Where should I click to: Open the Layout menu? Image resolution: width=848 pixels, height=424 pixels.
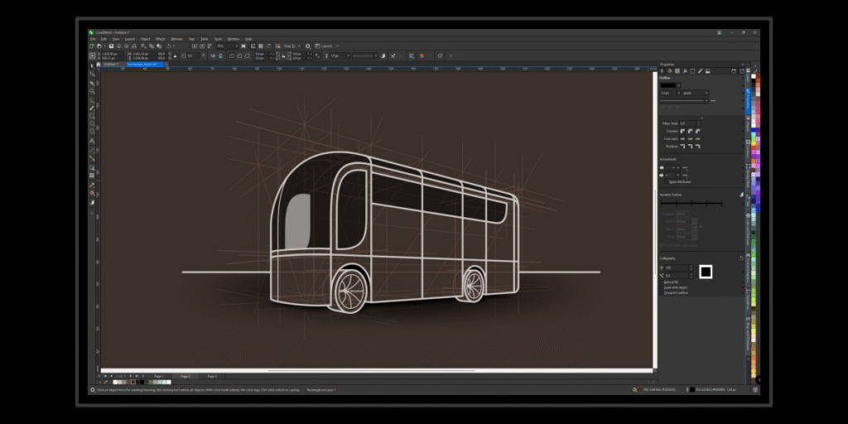tap(130, 39)
